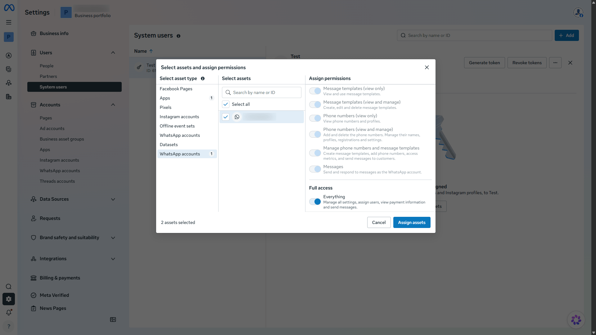596x335 pixels.
Task: Open Threads accounts in sidebar
Action: 57,181
